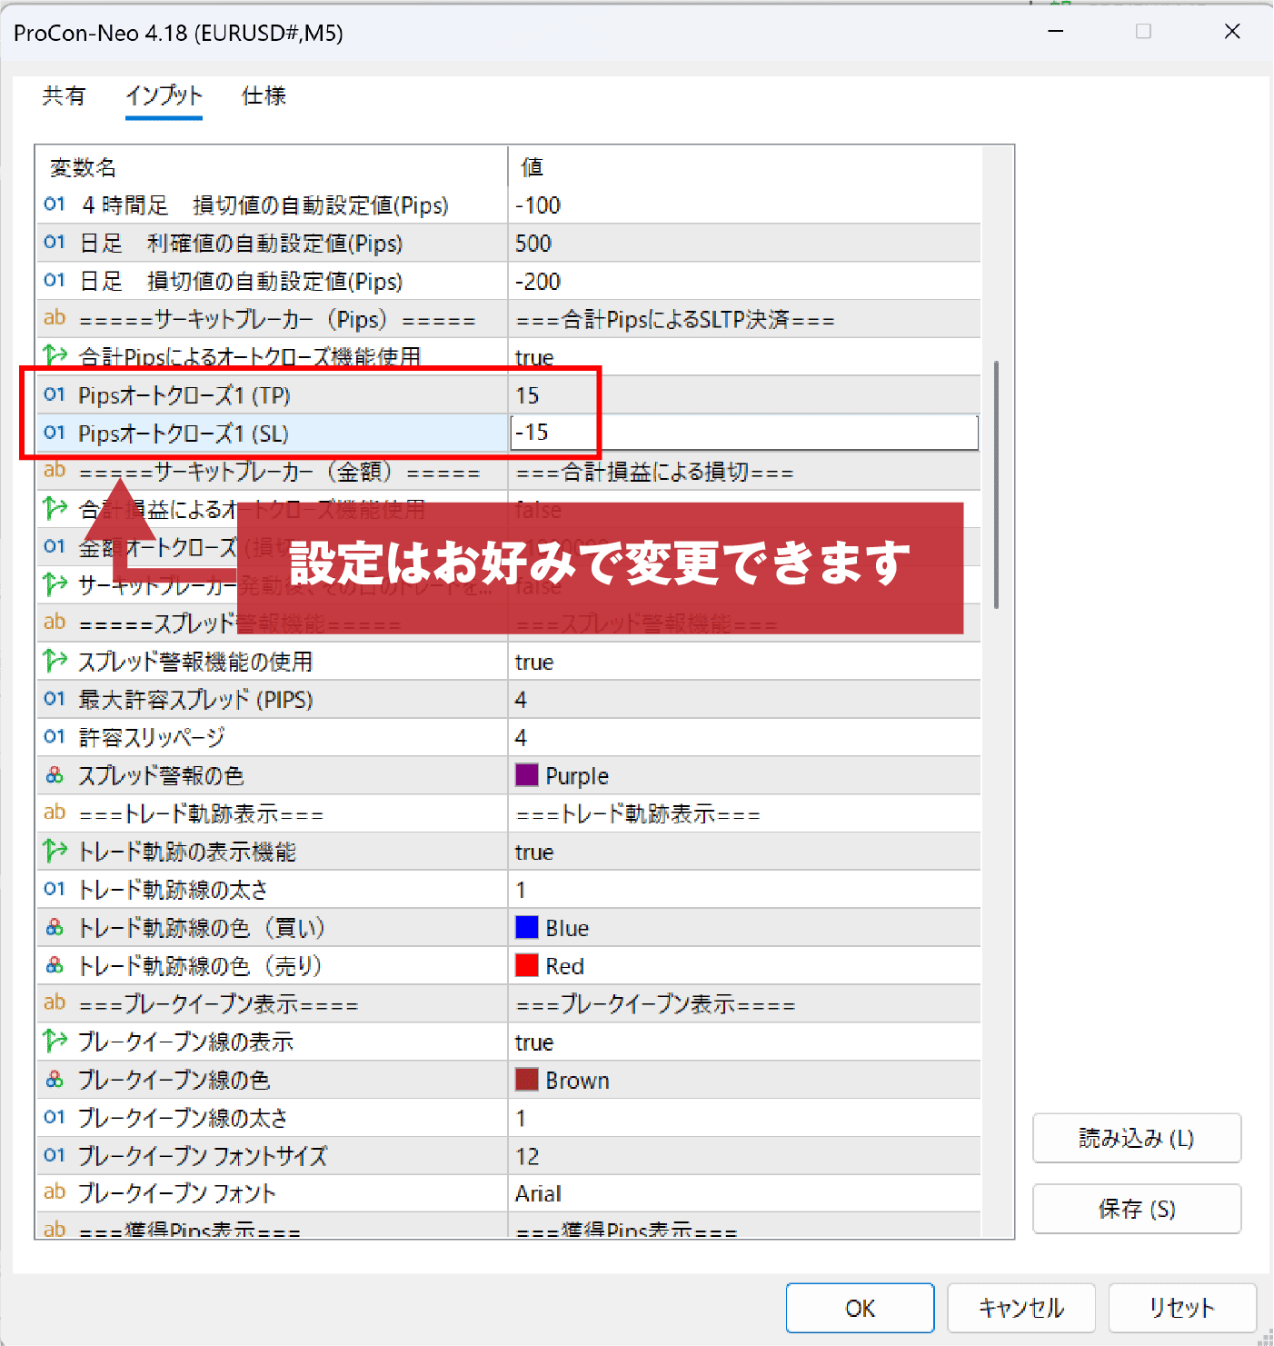Screen dimensions: 1274x1346
Task: Click the boolean icon beside 合計Pipsによるオートクローズ機能使用
Action: point(55,355)
